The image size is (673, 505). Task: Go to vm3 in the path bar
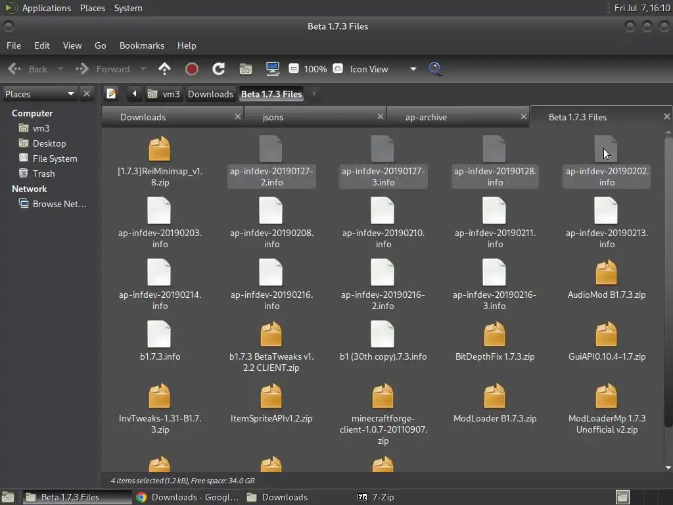[164, 93]
